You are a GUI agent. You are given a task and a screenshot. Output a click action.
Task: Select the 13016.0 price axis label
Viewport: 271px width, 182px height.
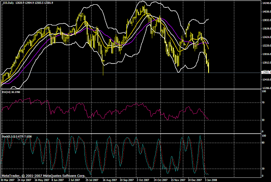(267, 54)
